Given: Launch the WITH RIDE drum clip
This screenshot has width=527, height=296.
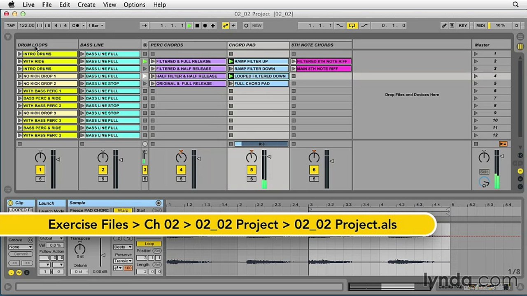Looking at the screenshot, I should pos(20,61).
